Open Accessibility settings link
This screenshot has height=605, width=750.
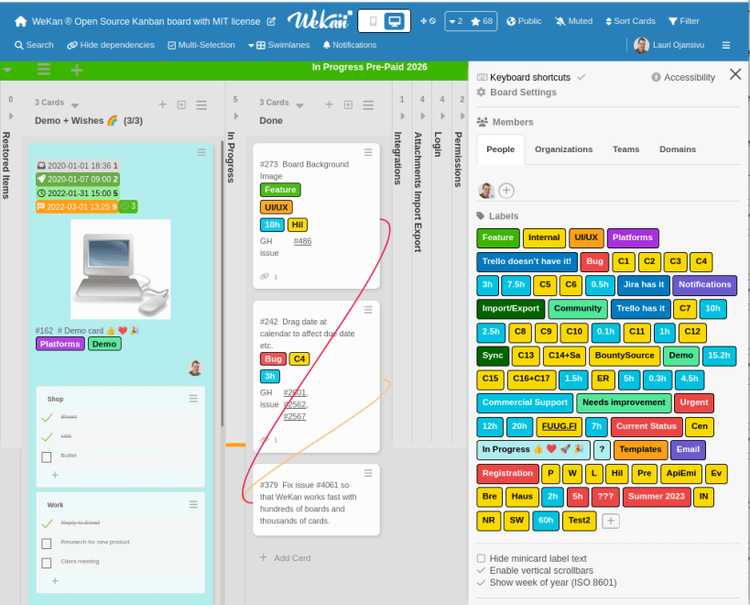683,77
